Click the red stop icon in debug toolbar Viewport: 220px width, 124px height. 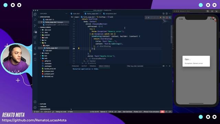167,18
